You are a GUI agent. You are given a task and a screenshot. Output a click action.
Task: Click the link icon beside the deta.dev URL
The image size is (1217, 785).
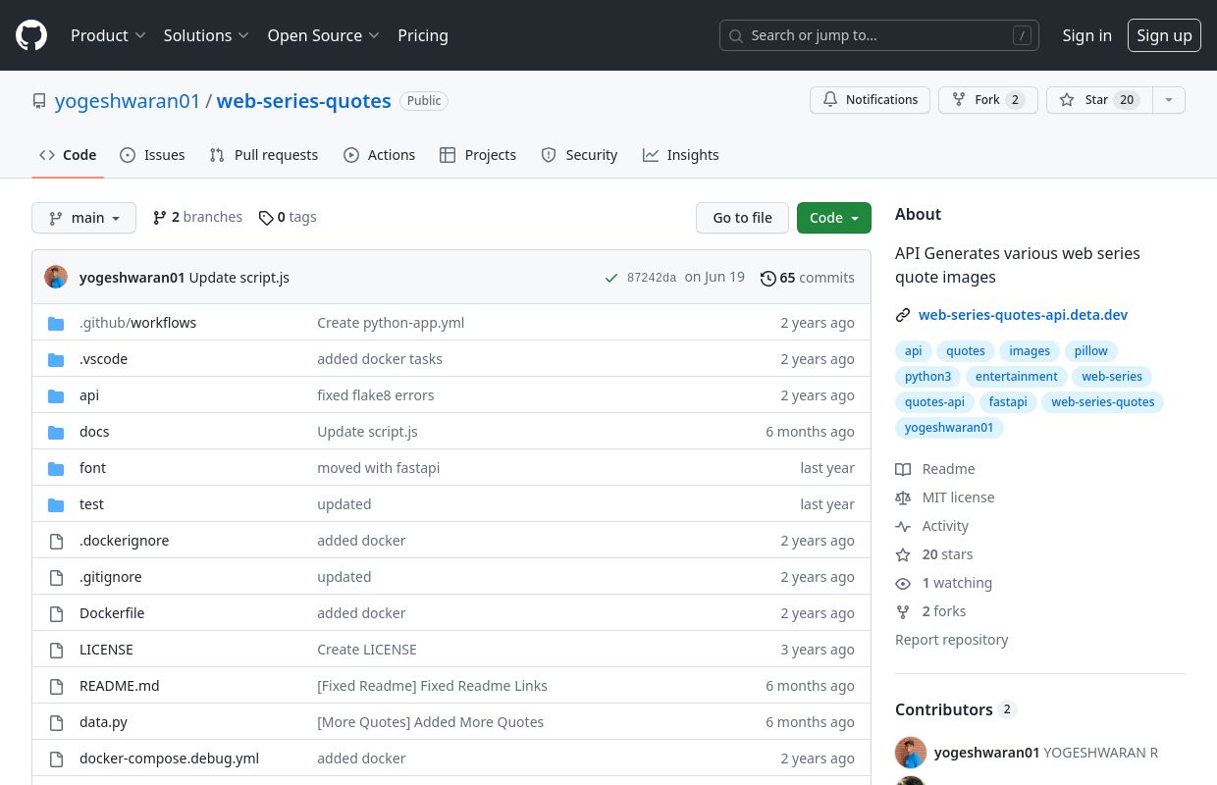(x=903, y=315)
